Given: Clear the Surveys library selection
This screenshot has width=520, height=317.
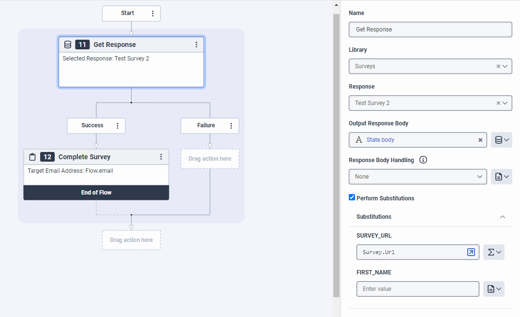Looking at the screenshot, I should [498, 66].
